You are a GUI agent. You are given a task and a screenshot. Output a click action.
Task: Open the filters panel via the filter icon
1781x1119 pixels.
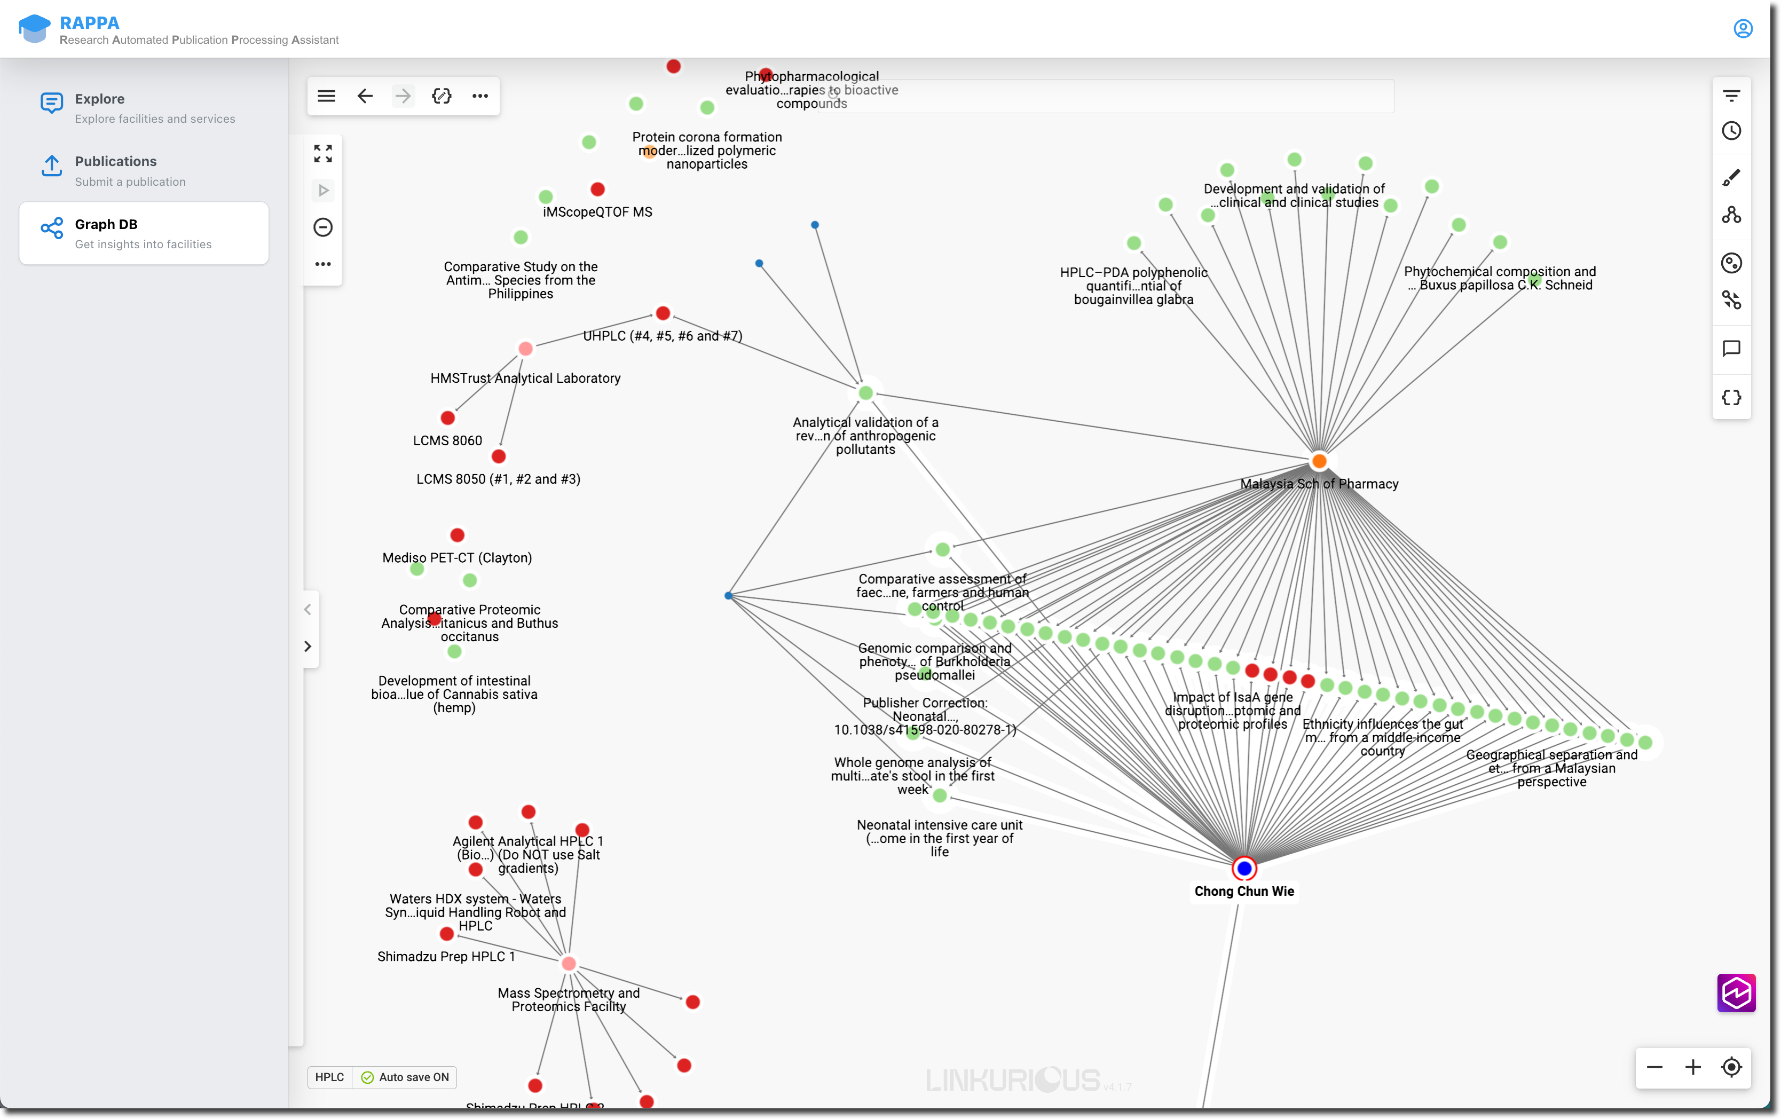(1731, 94)
